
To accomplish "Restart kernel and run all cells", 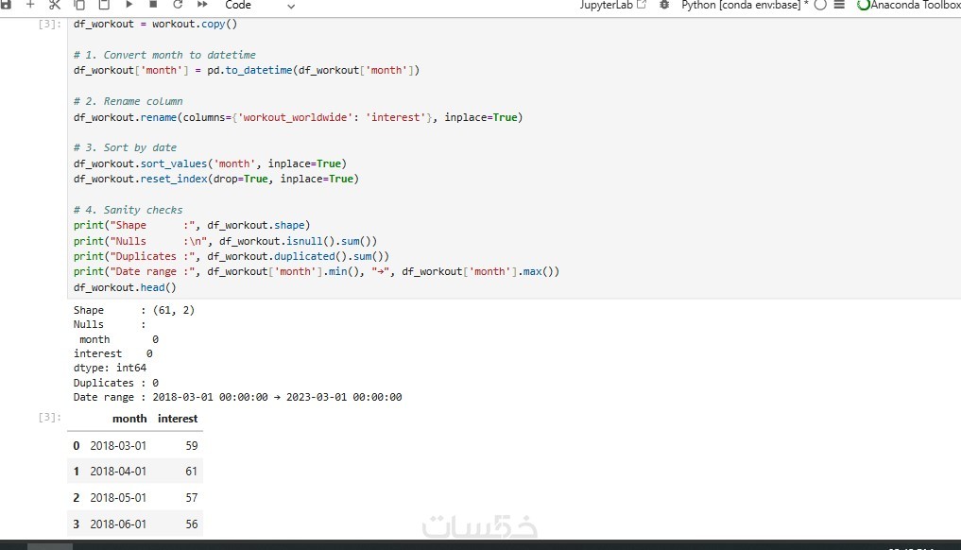I will (x=202, y=5).
